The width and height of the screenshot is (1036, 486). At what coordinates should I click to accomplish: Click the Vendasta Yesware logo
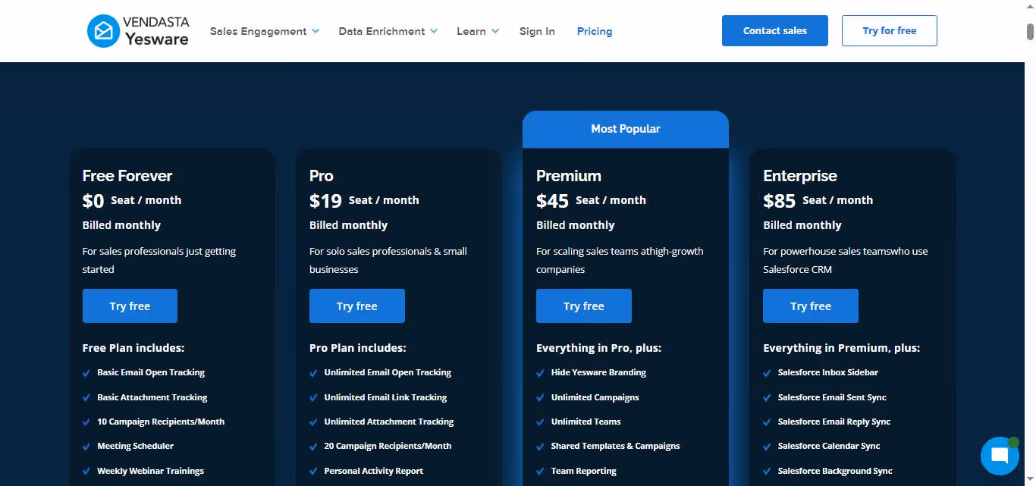[138, 30]
